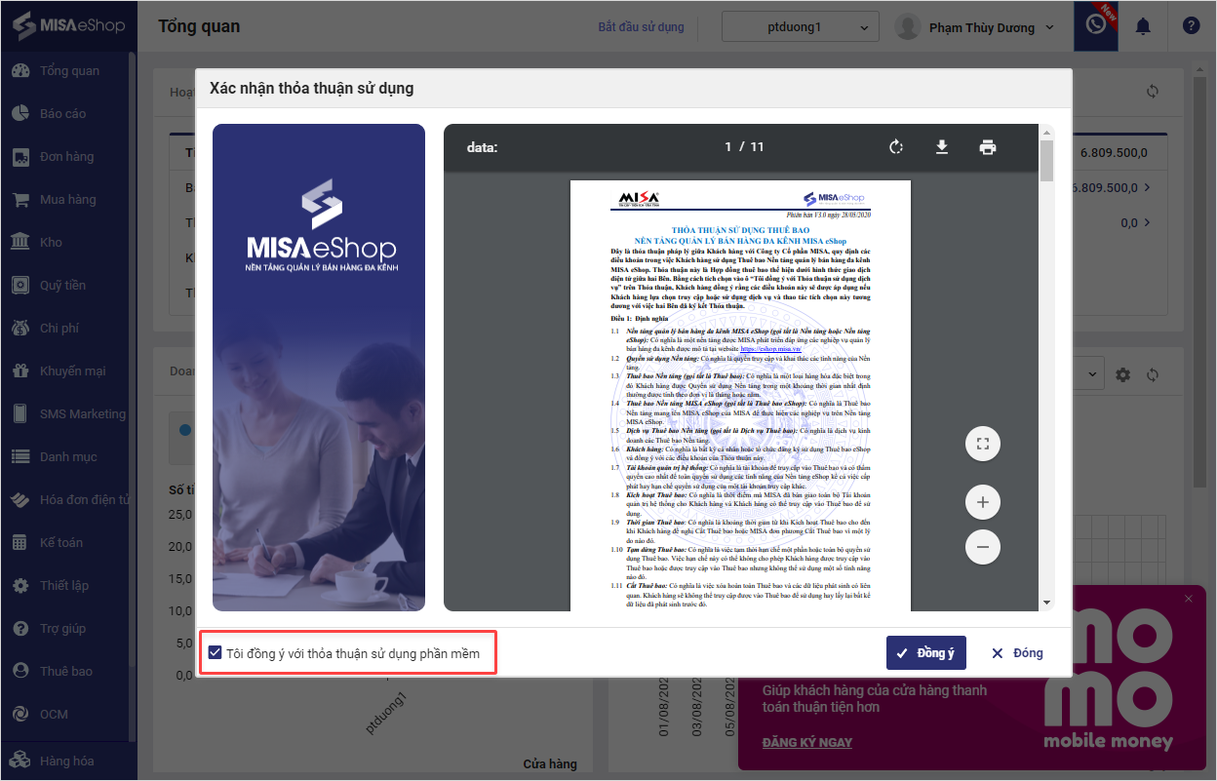This screenshot has width=1217, height=781.
Task: Click the Danh mục list icon
Action: pos(20,457)
